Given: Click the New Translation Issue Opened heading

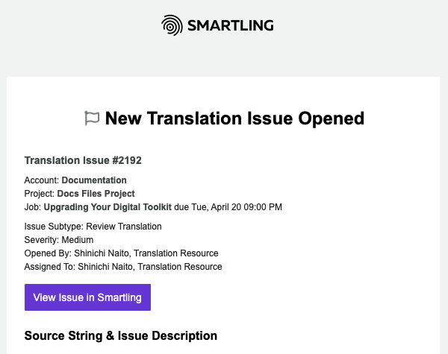Looking at the screenshot, I should click(x=234, y=118).
